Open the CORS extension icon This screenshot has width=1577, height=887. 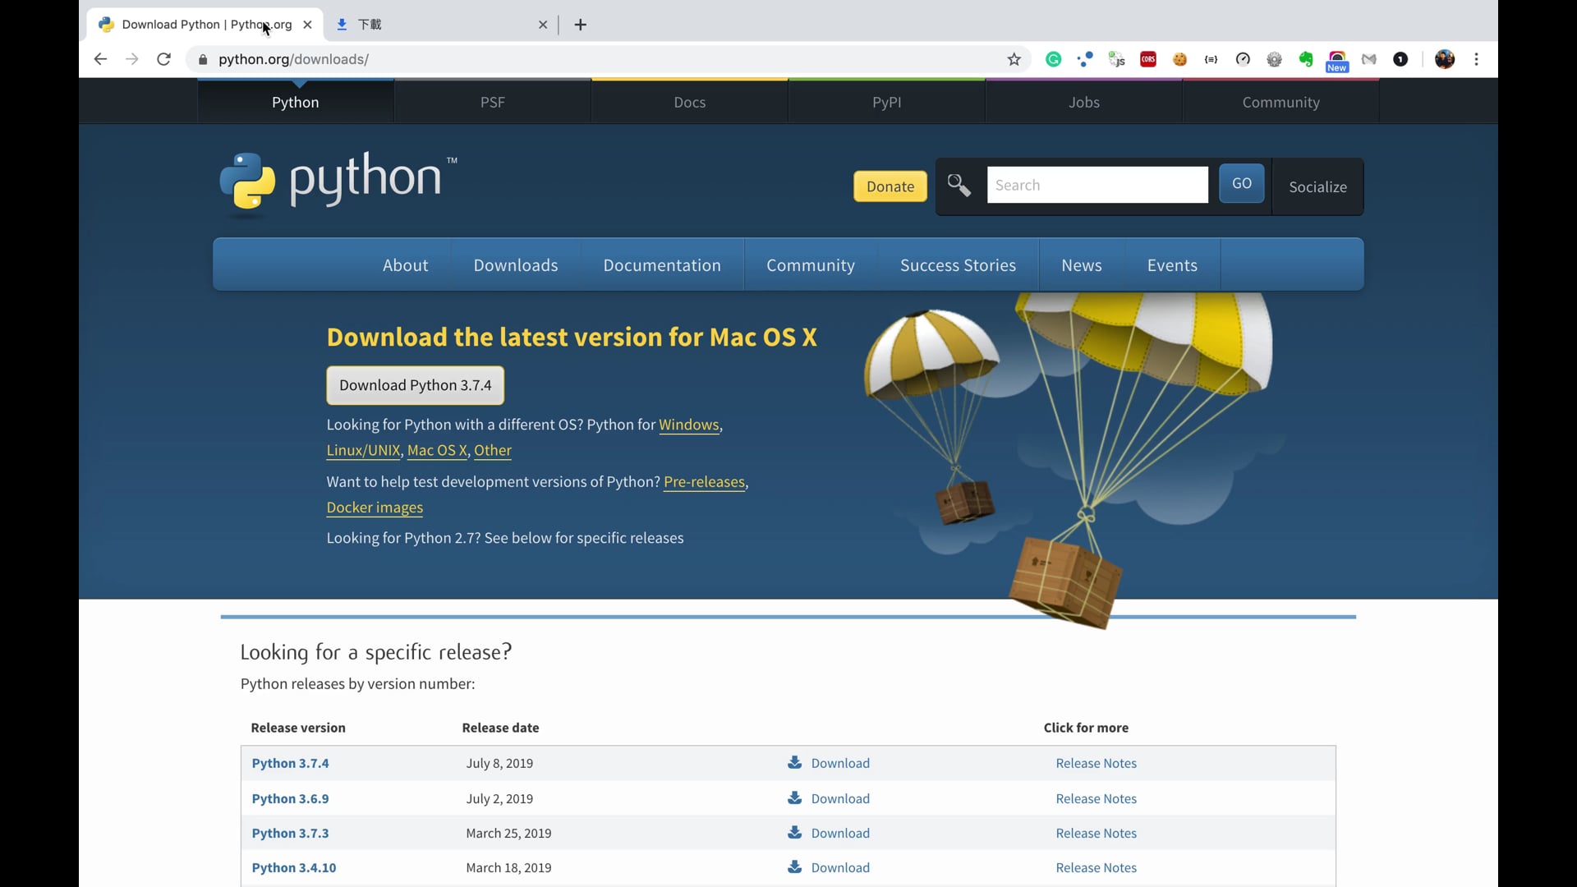pyautogui.click(x=1148, y=59)
